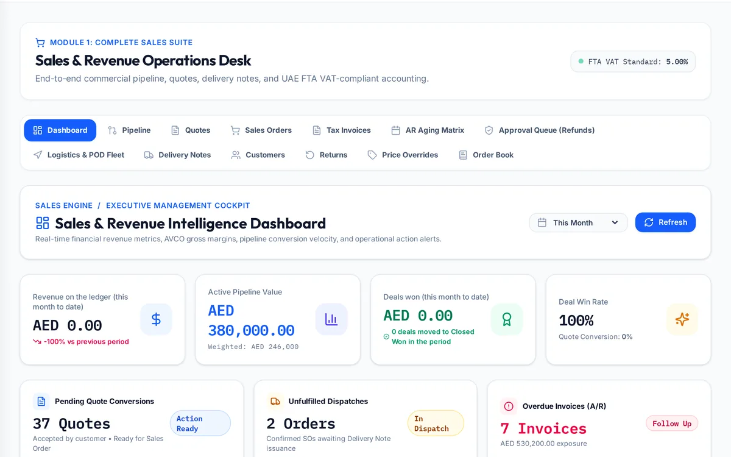
Task: Select the Tax Invoices tab
Action: pos(342,130)
